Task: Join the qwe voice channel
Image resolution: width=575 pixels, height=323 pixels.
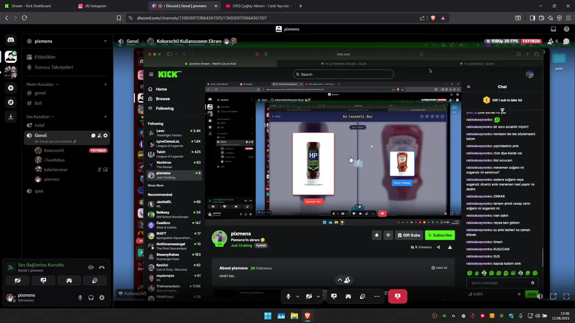Action: pyautogui.click(x=67, y=191)
